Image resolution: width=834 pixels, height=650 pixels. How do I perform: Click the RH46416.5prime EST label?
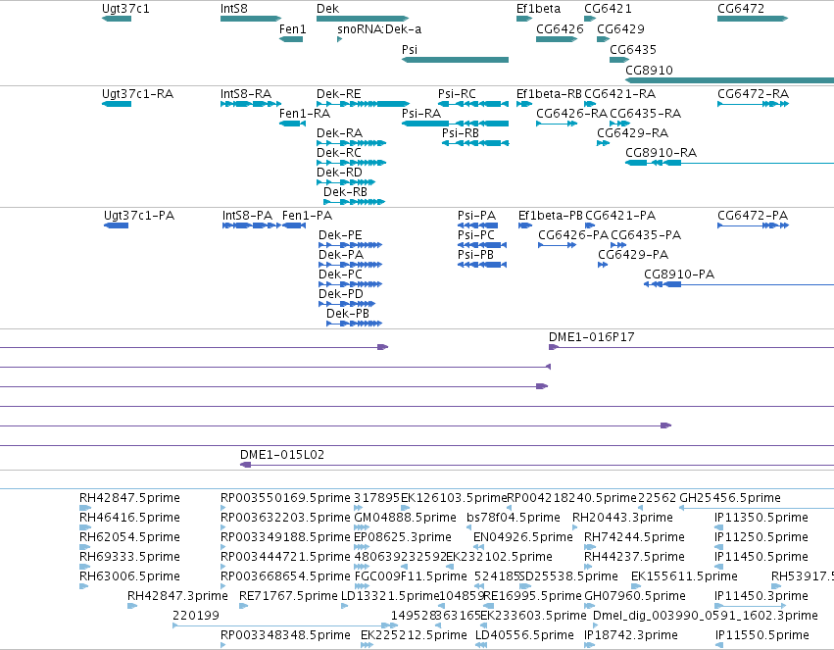point(129,518)
